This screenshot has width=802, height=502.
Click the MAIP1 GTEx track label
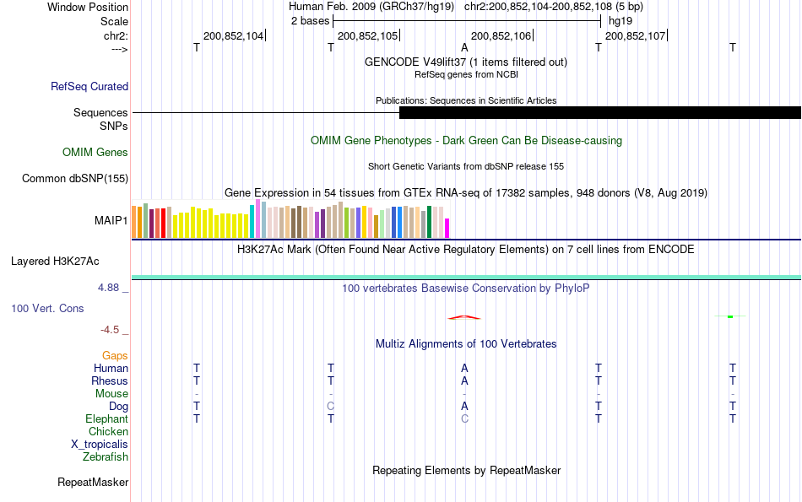point(111,220)
